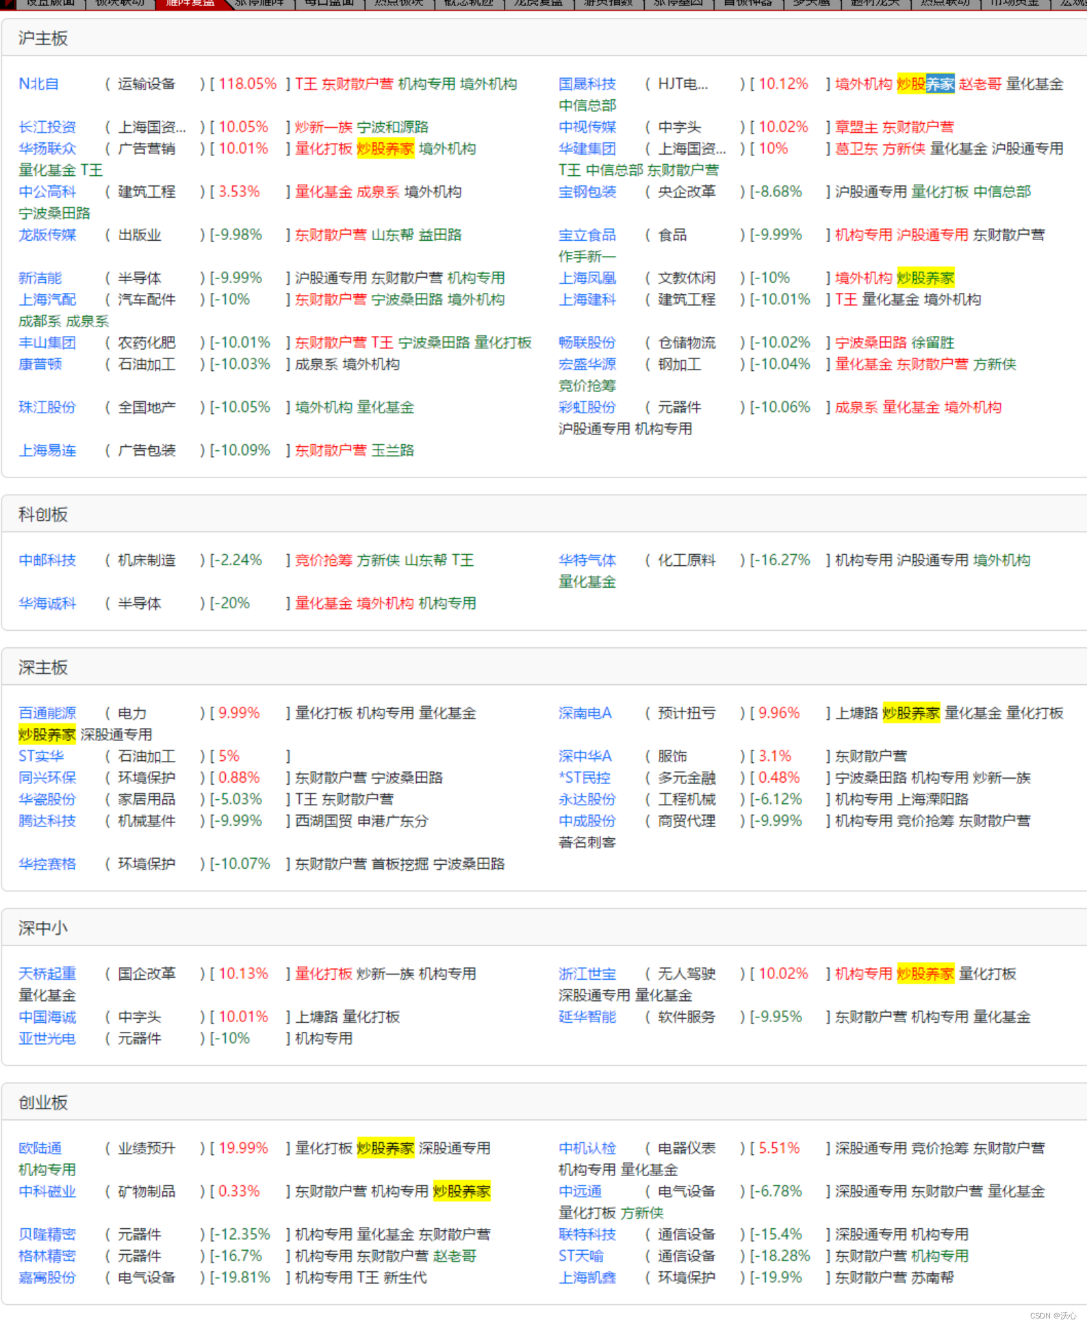Open the 国晟科技 stock link
The image size is (1087, 1326).
(x=587, y=84)
